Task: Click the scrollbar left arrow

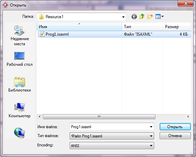Action: [39, 117]
